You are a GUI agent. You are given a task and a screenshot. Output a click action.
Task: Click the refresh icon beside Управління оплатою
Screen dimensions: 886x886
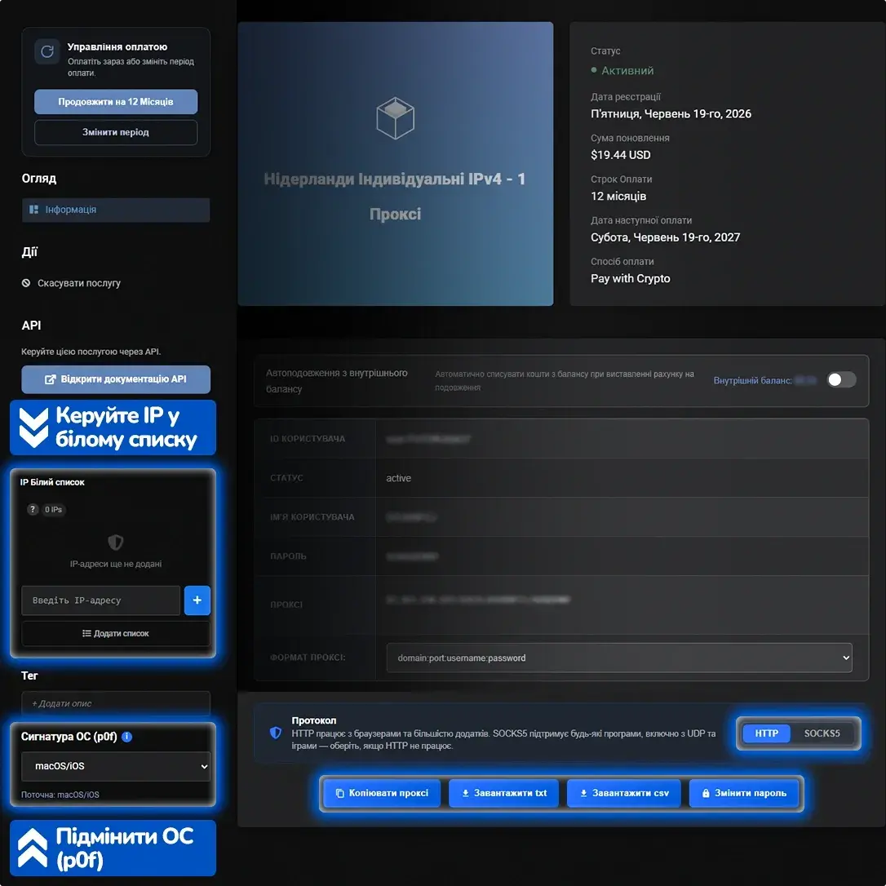tap(47, 51)
